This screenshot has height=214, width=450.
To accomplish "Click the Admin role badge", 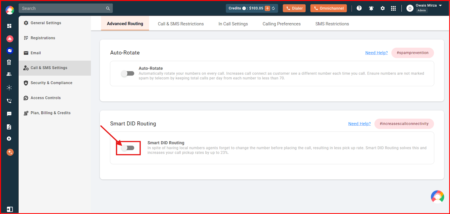I will (422, 11).
